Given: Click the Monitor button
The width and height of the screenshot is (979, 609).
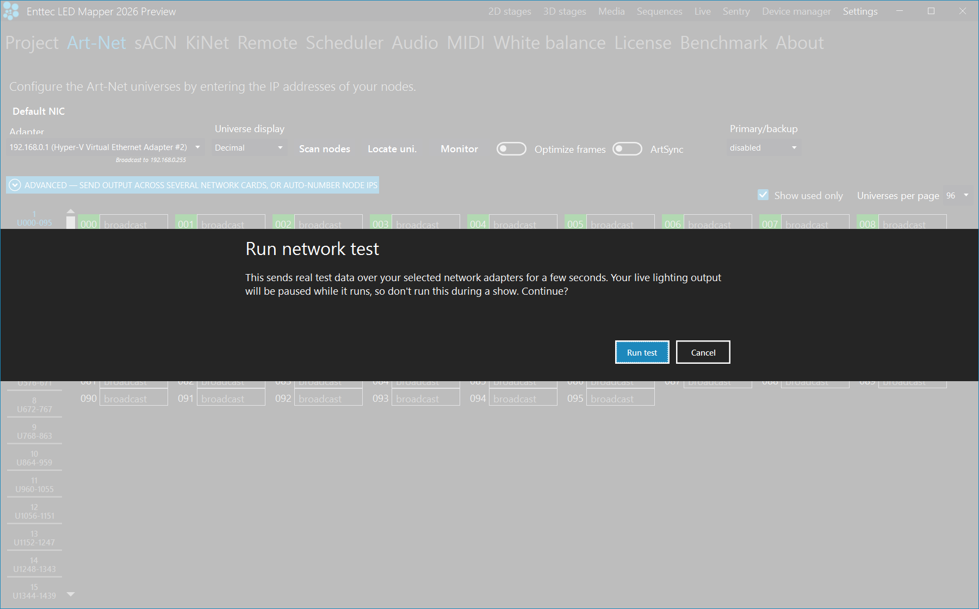Looking at the screenshot, I should click(460, 149).
